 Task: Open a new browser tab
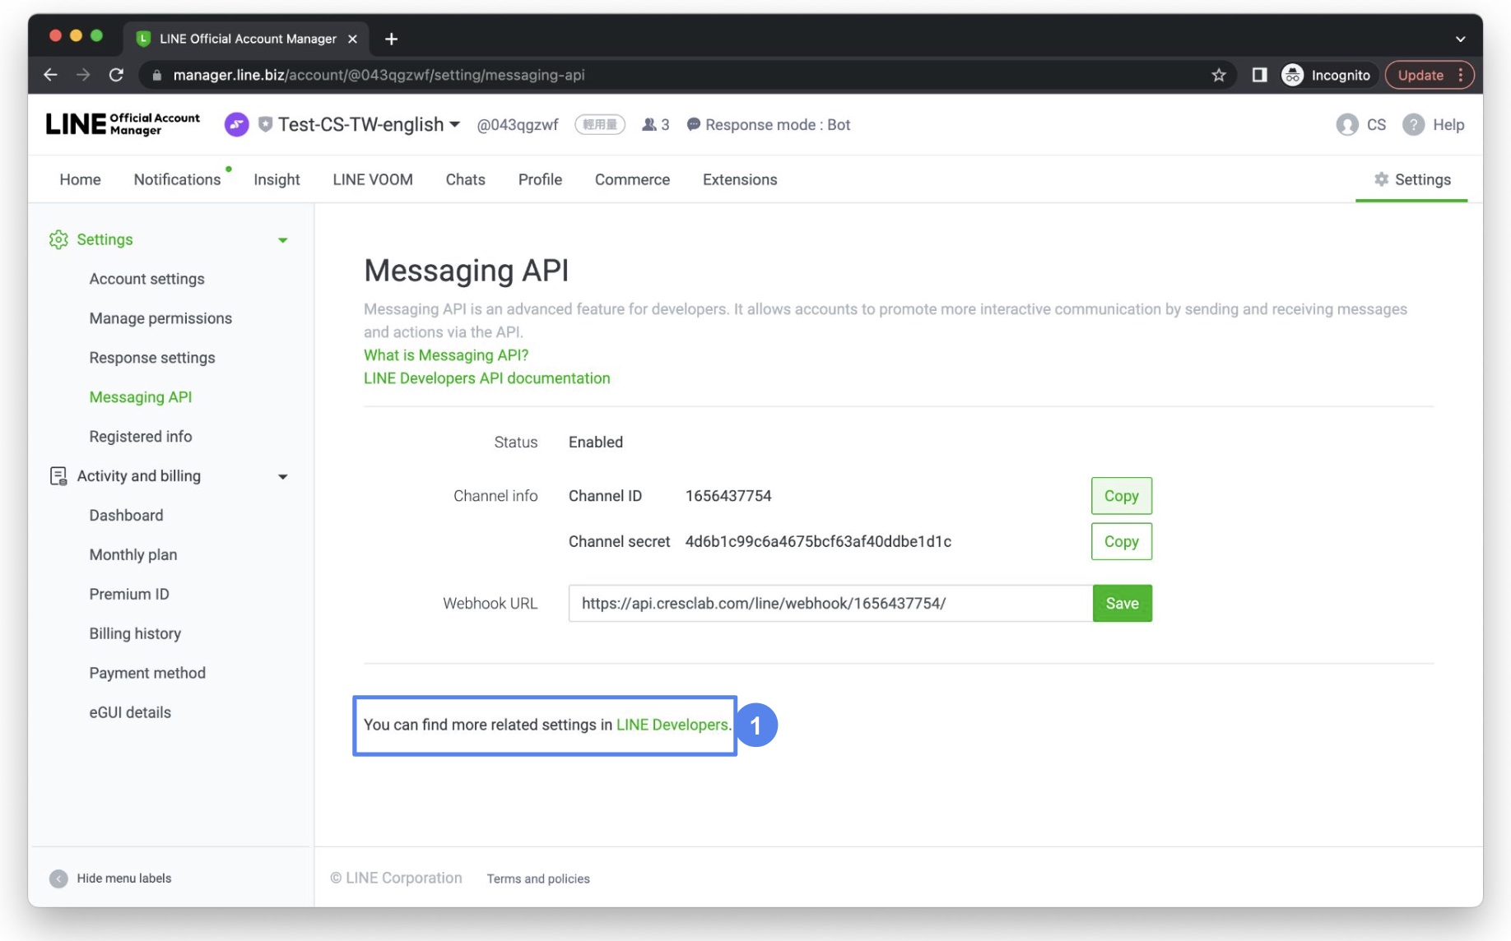391,39
